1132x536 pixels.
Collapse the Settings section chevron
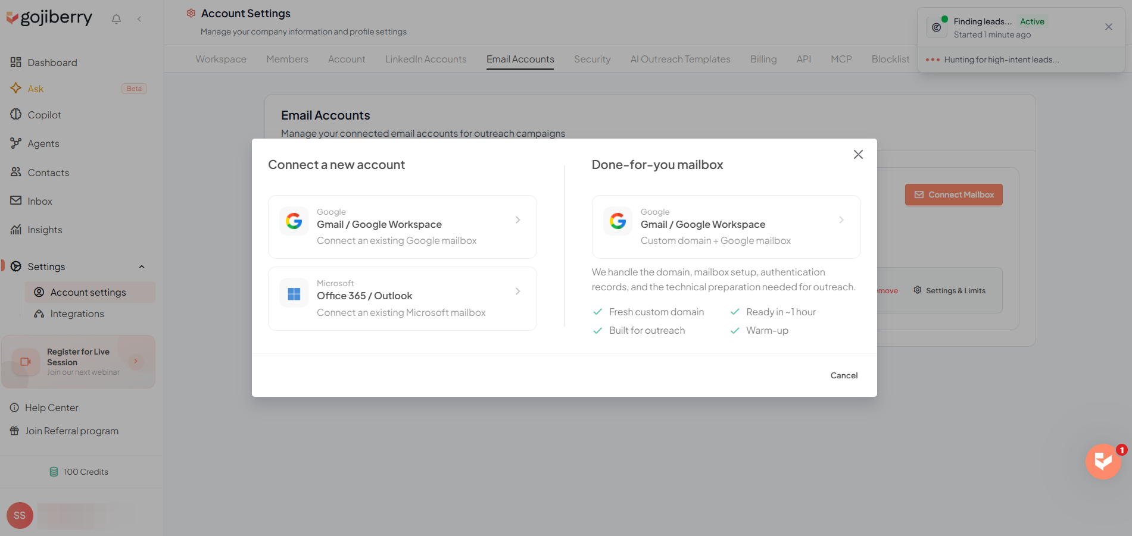coord(142,267)
